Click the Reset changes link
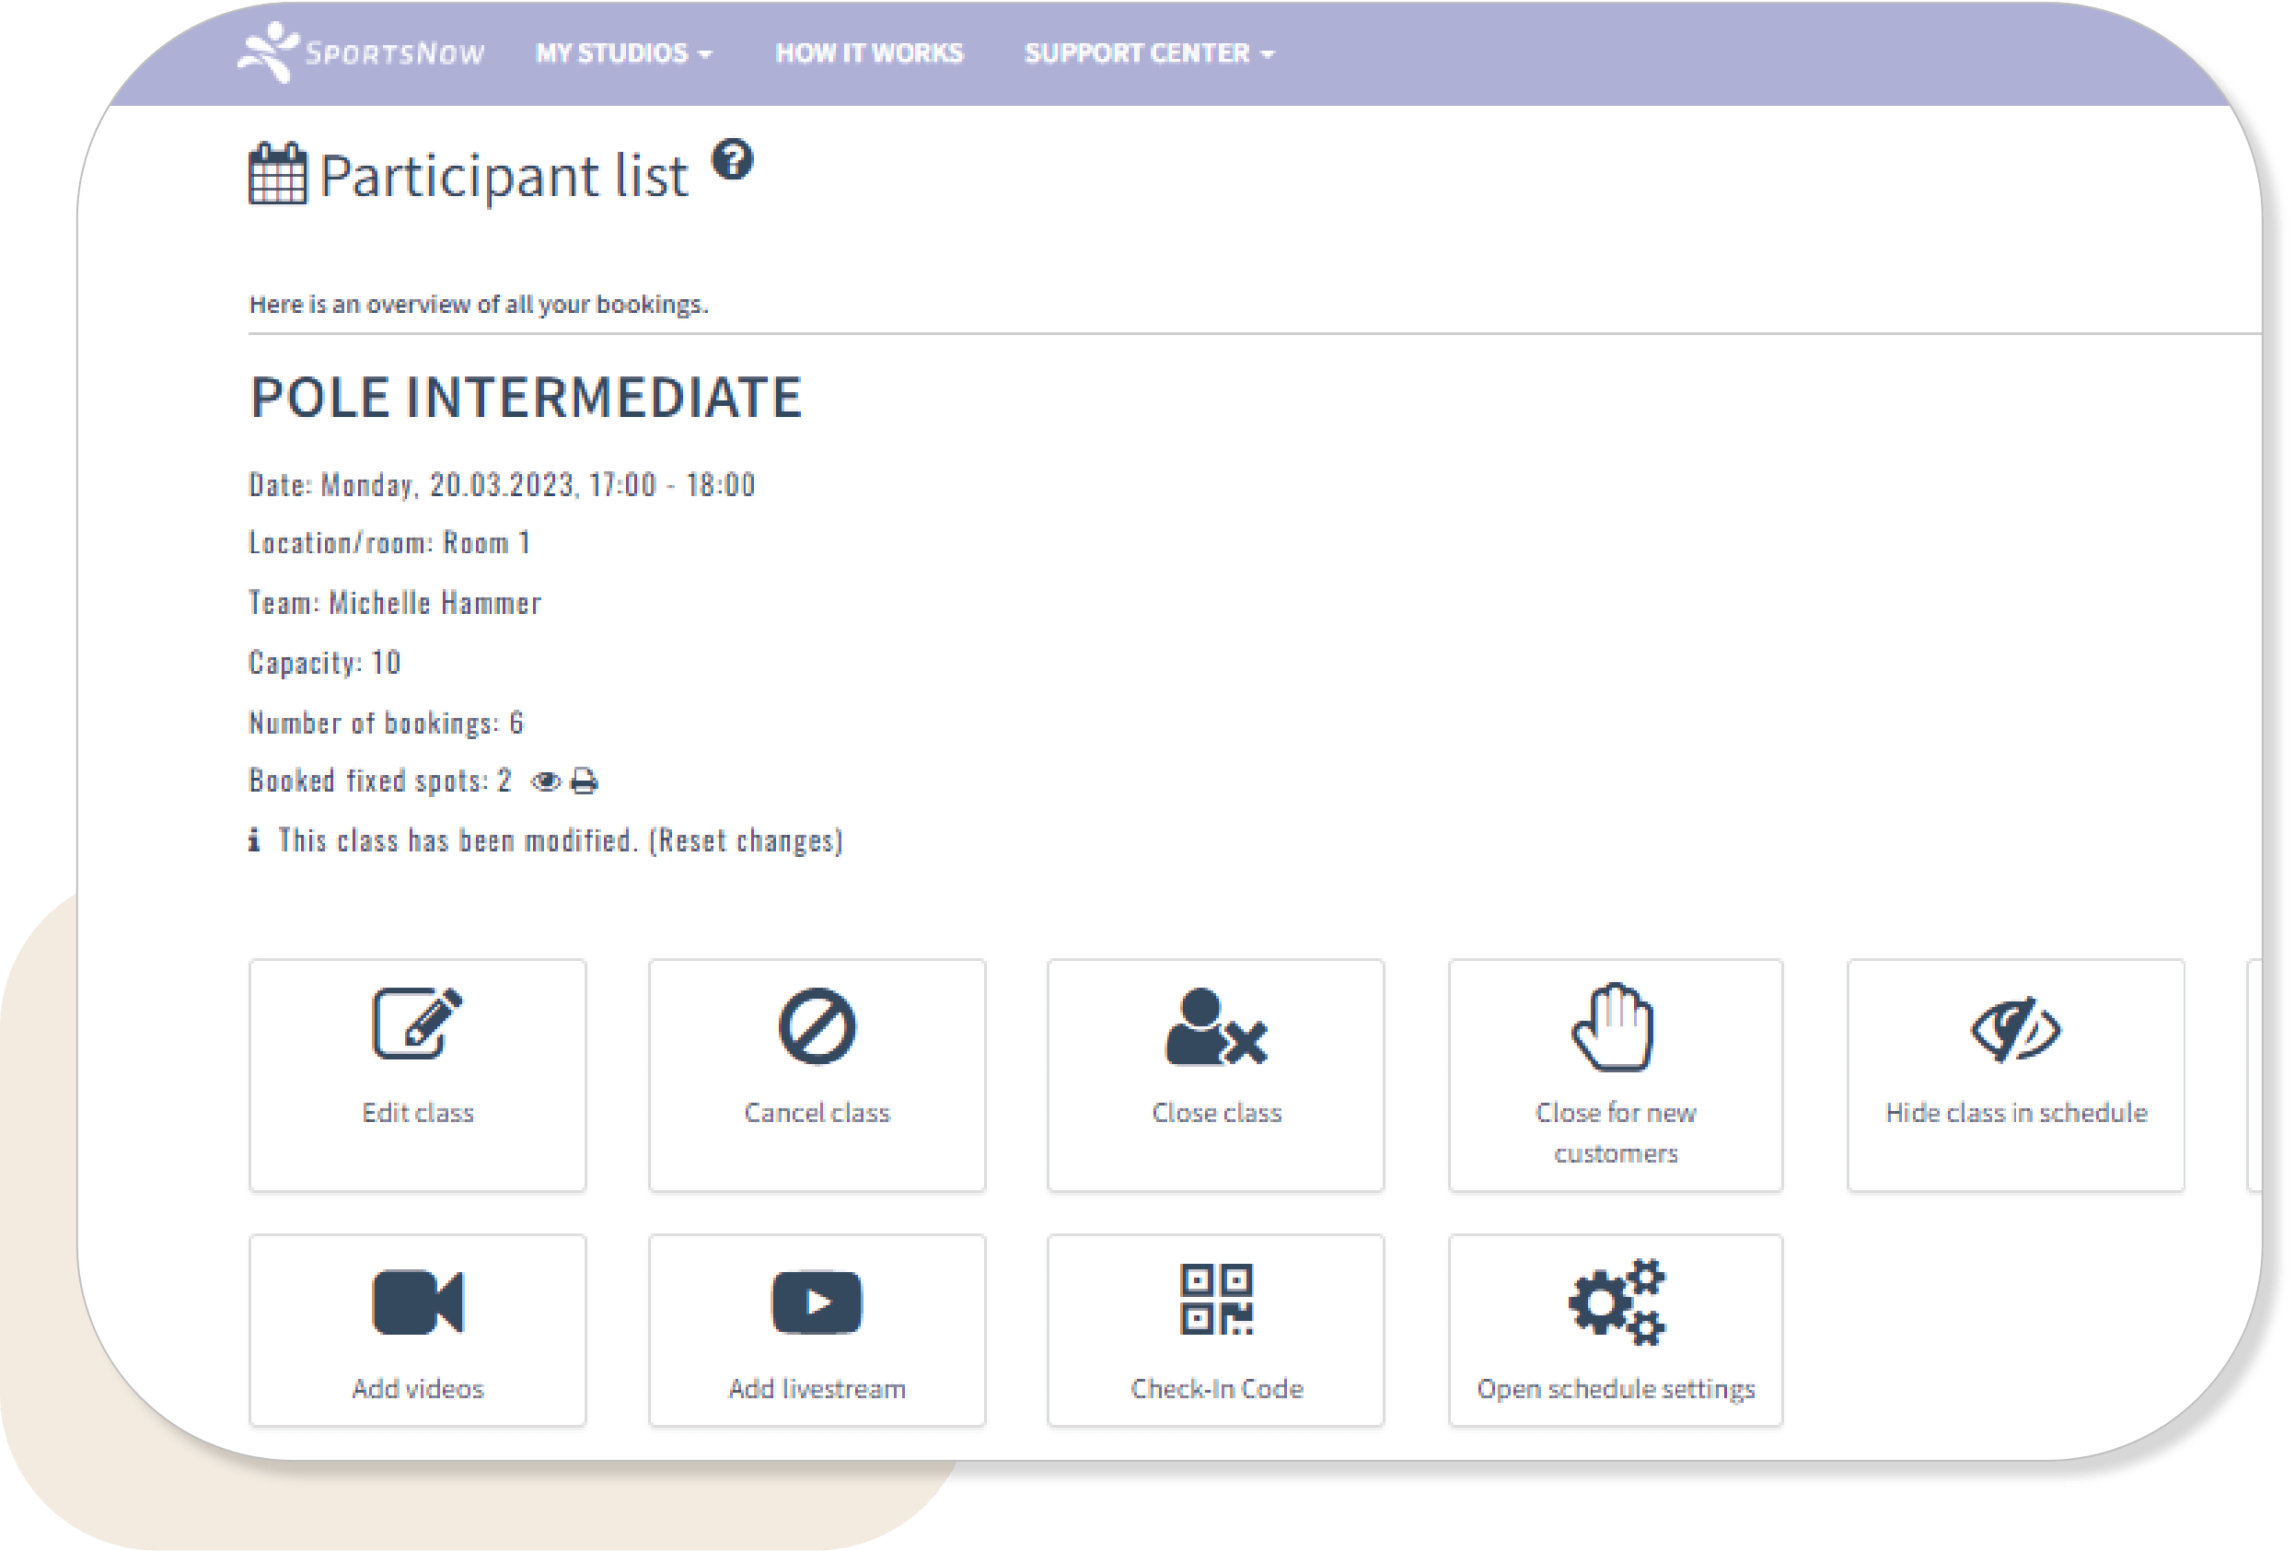2295x1551 pixels. pyautogui.click(x=746, y=841)
